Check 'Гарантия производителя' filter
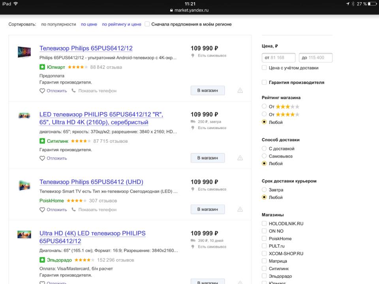This screenshot has height=284, width=379. (x=264, y=82)
